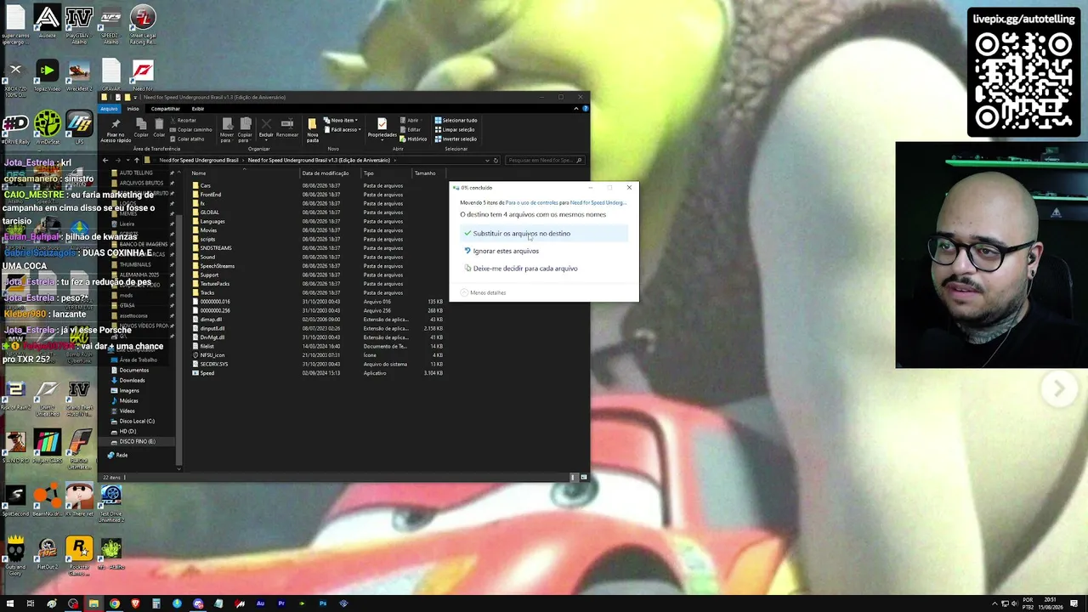Switch to details view in status bar

click(x=574, y=477)
